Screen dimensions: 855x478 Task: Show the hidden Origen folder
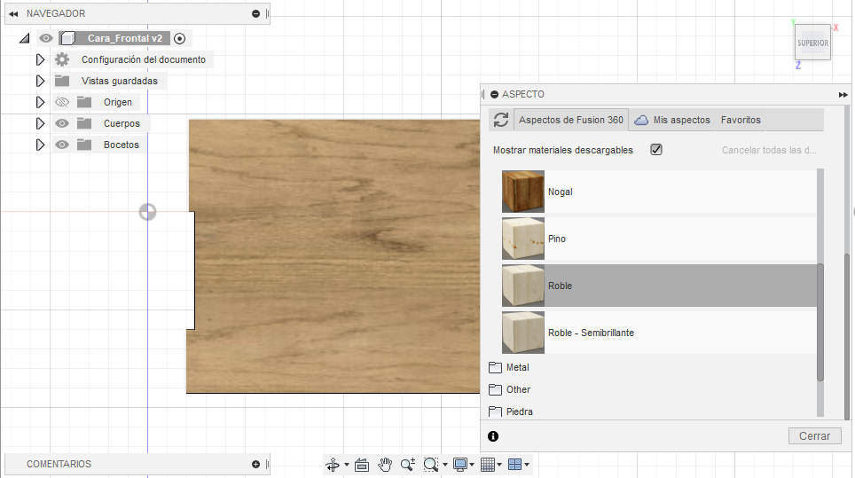coord(62,102)
